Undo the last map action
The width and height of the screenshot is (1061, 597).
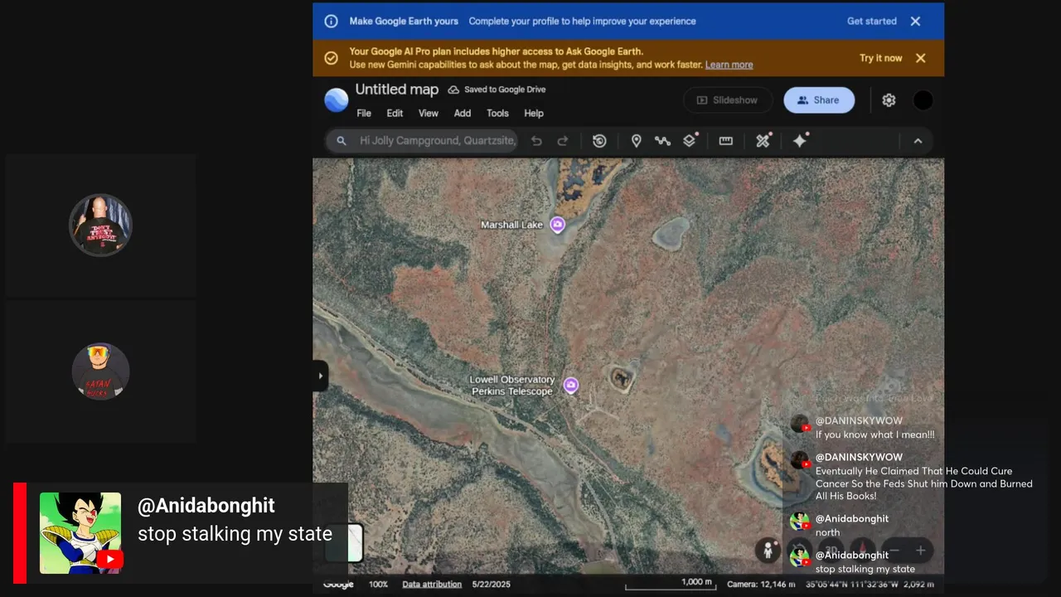(x=536, y=141)
